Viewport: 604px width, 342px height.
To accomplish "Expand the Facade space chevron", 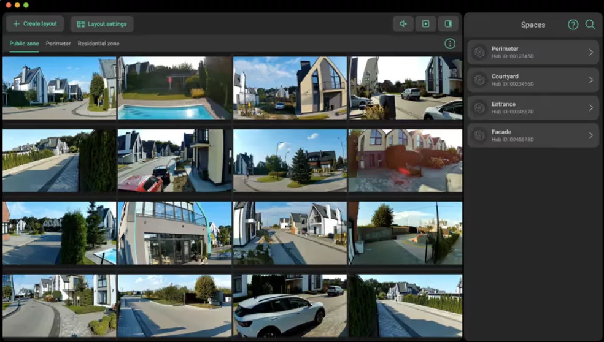I will coord(590,135).
